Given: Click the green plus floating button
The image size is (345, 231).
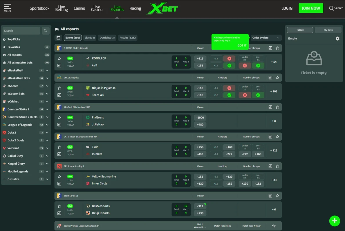Looking at the screenshot, I should point(335,221).
